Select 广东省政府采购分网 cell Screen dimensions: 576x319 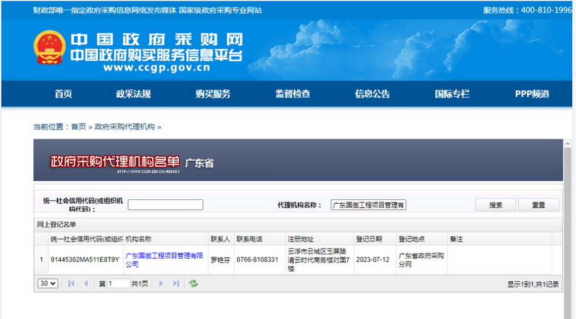tap(421, 260)
